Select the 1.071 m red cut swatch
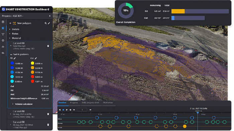This screenshot has width=234, height=131. tap(32, 81)
